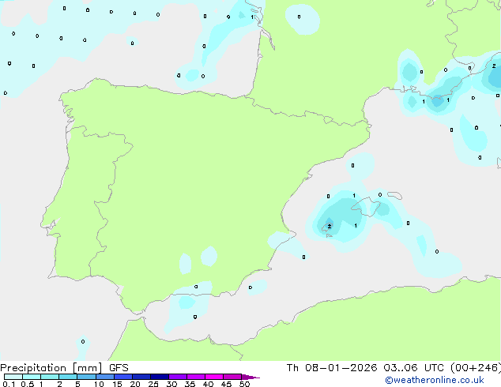Pick the legend swatch between 15 and 20
The height and width of the screenshot is (387, 501).
pyautogui.click(x=123, y=377)
